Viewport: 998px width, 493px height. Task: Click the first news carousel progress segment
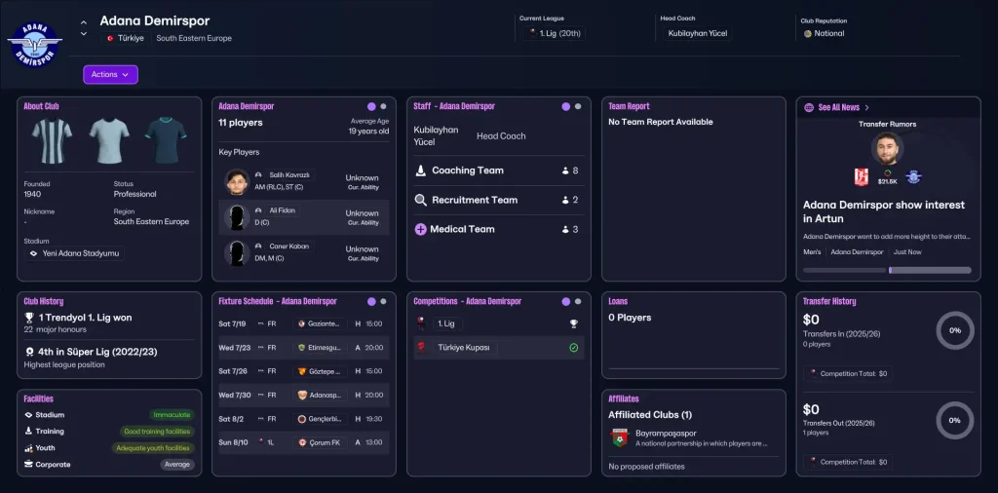point(845,270)
